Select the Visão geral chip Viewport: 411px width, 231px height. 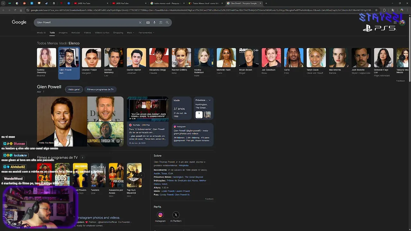coord(74,90)
